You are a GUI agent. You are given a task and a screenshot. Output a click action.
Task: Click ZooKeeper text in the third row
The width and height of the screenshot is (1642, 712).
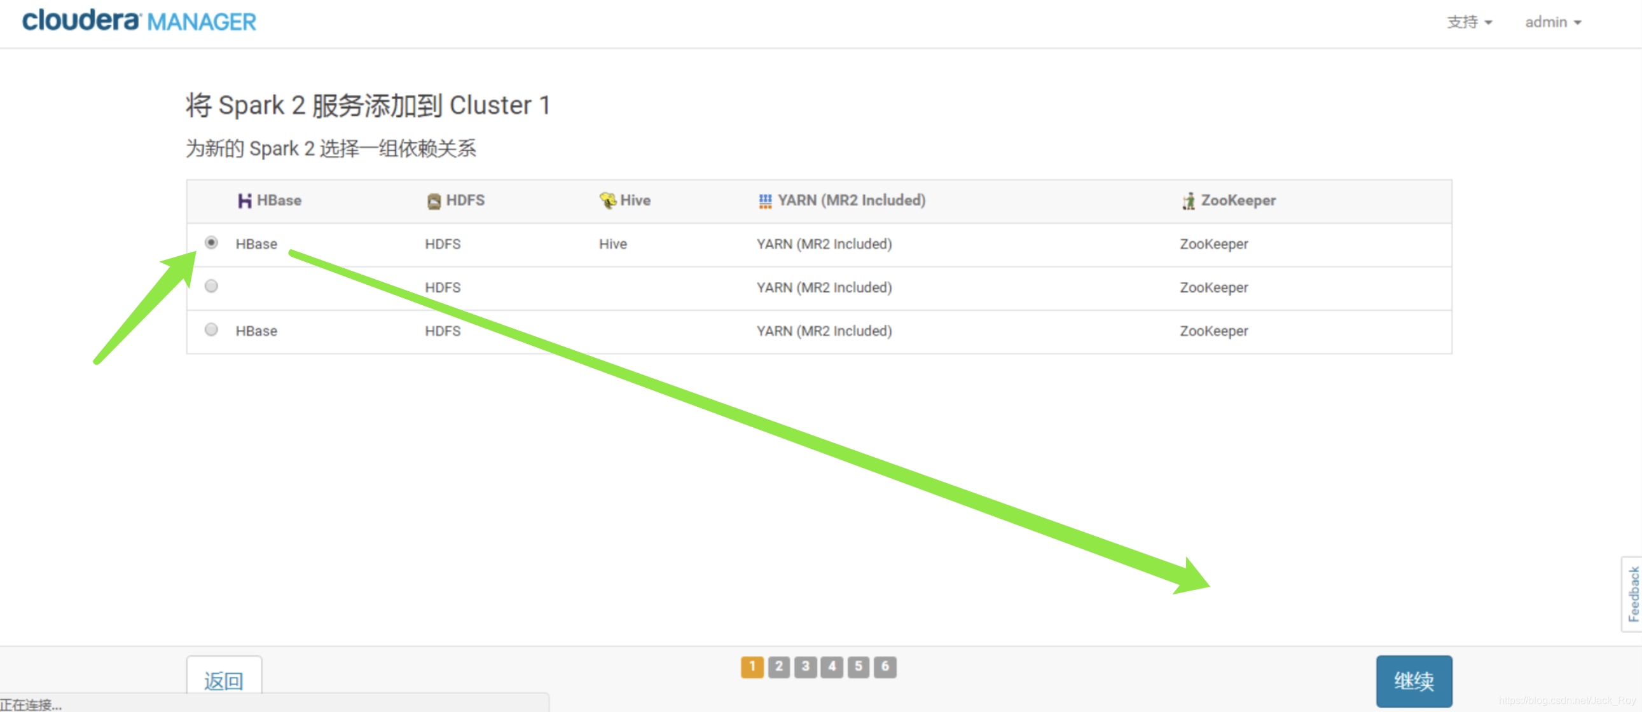tap(1213, 331)
